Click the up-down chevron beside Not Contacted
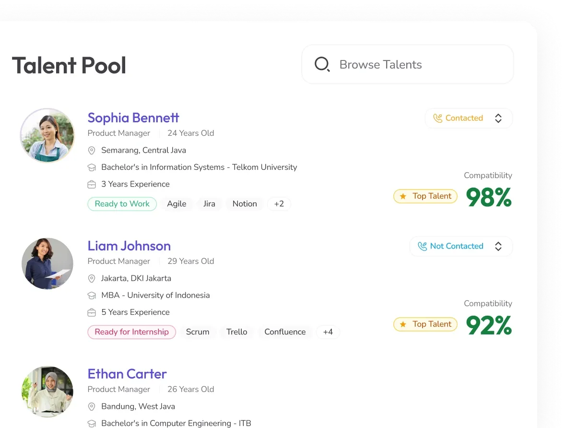The height and width of the screenshot is (428, 565). [x=498, y=246]
